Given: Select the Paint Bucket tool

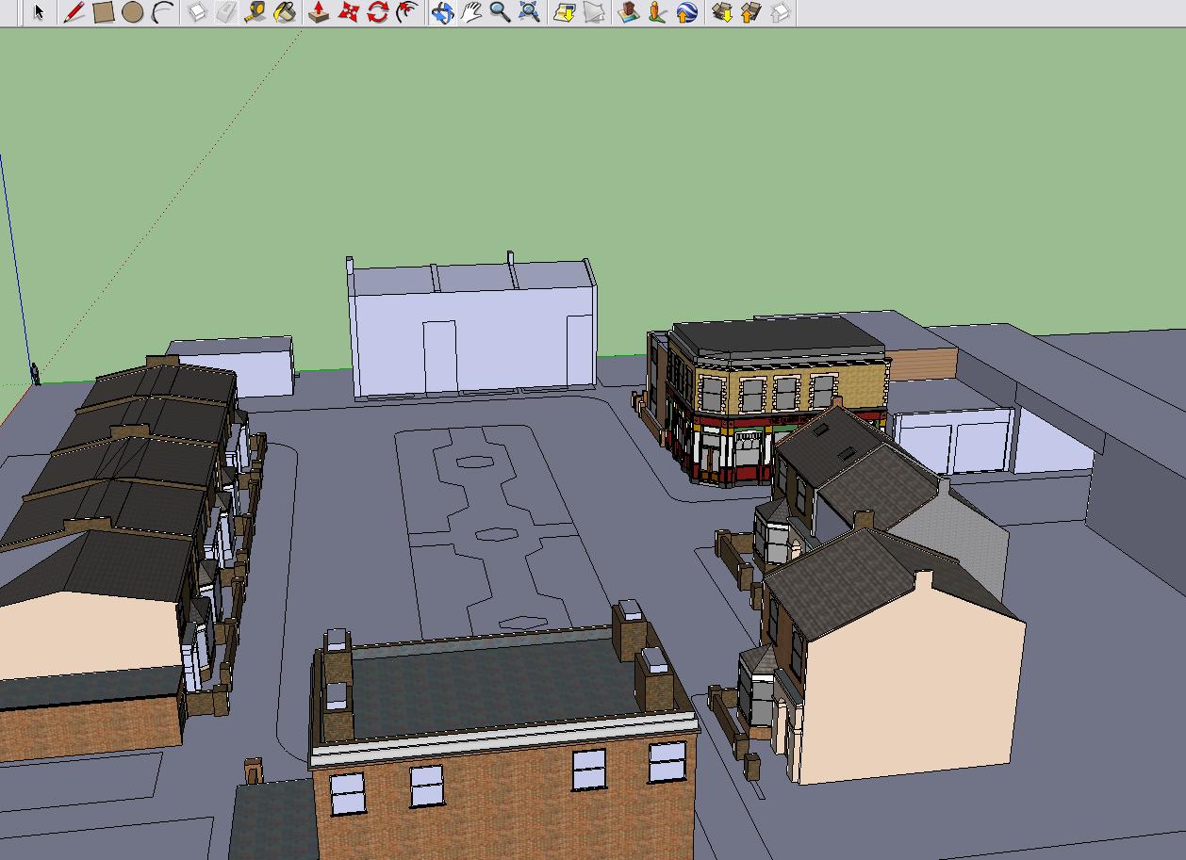Looking at the screenshot, I should pos(285,12).
